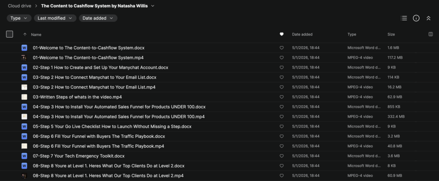The image size is (439, 181).
Task: Click video thumbnail of 01-Welcome mp4
Action: click(24, 57)
